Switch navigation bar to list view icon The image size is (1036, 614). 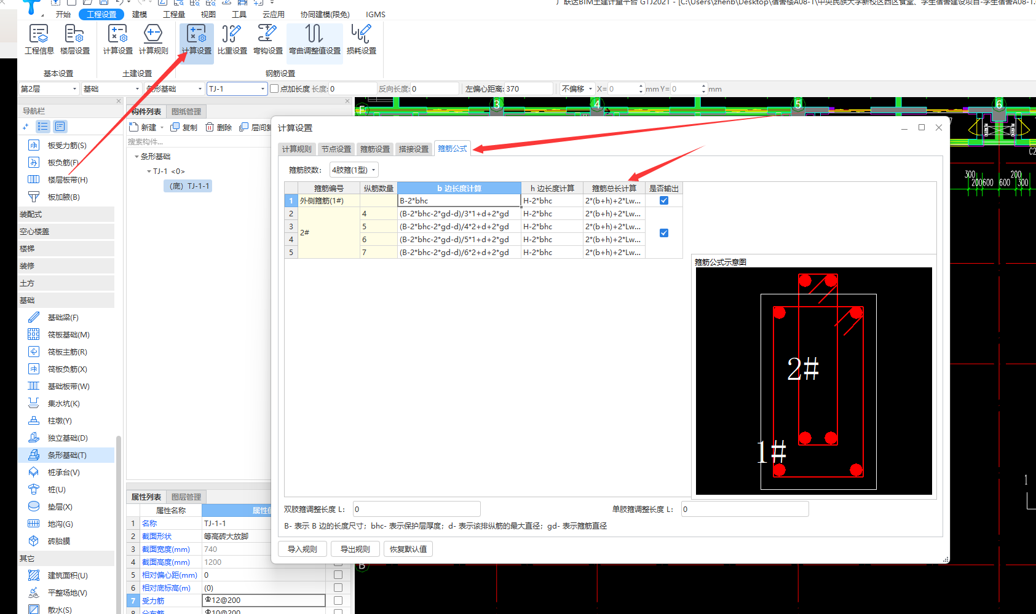tap(42, 127)
